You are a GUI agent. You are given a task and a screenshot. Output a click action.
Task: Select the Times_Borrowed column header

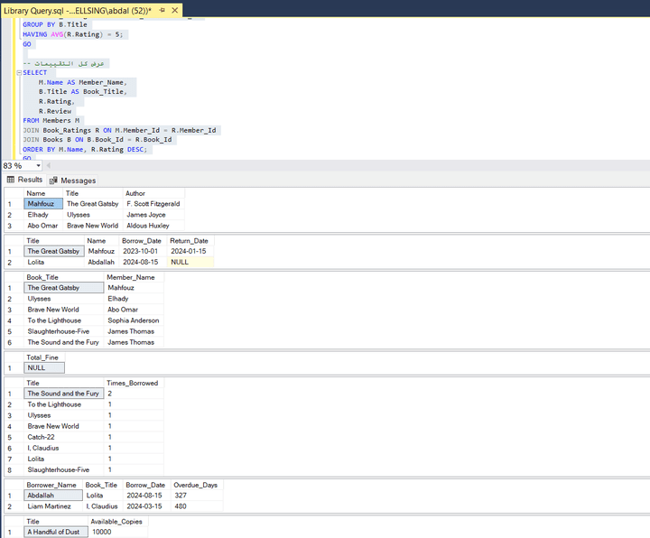[132, 383]
